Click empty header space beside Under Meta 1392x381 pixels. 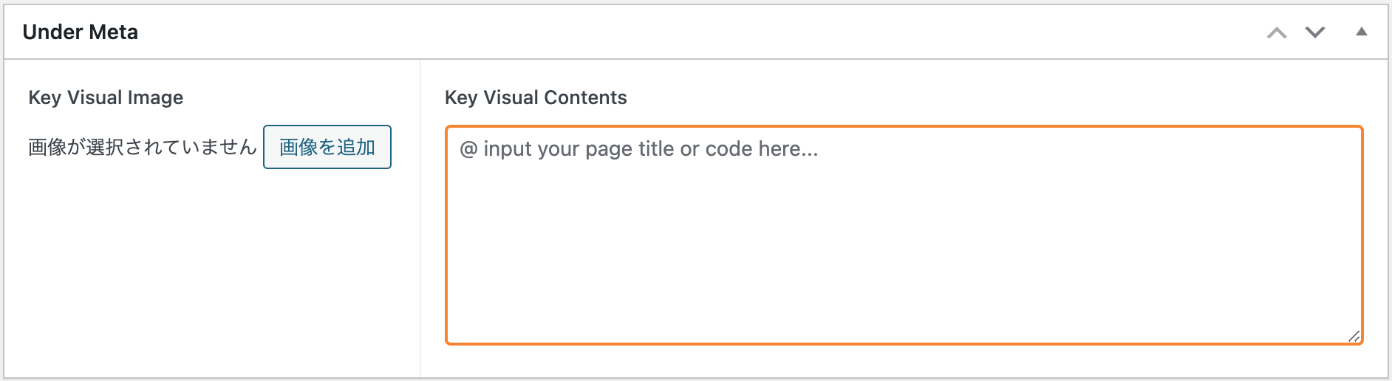665,32
